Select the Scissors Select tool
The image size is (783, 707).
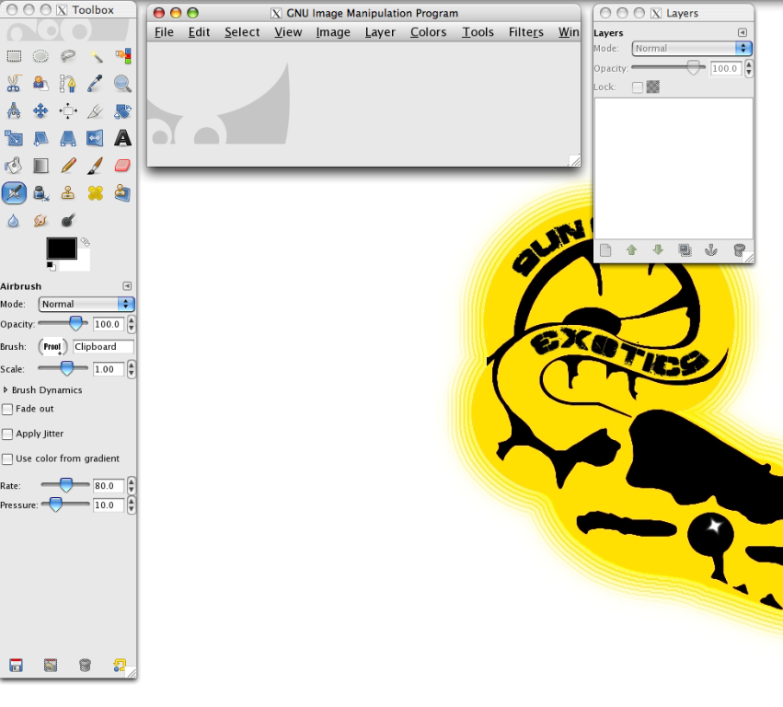[x=14, y=84]
